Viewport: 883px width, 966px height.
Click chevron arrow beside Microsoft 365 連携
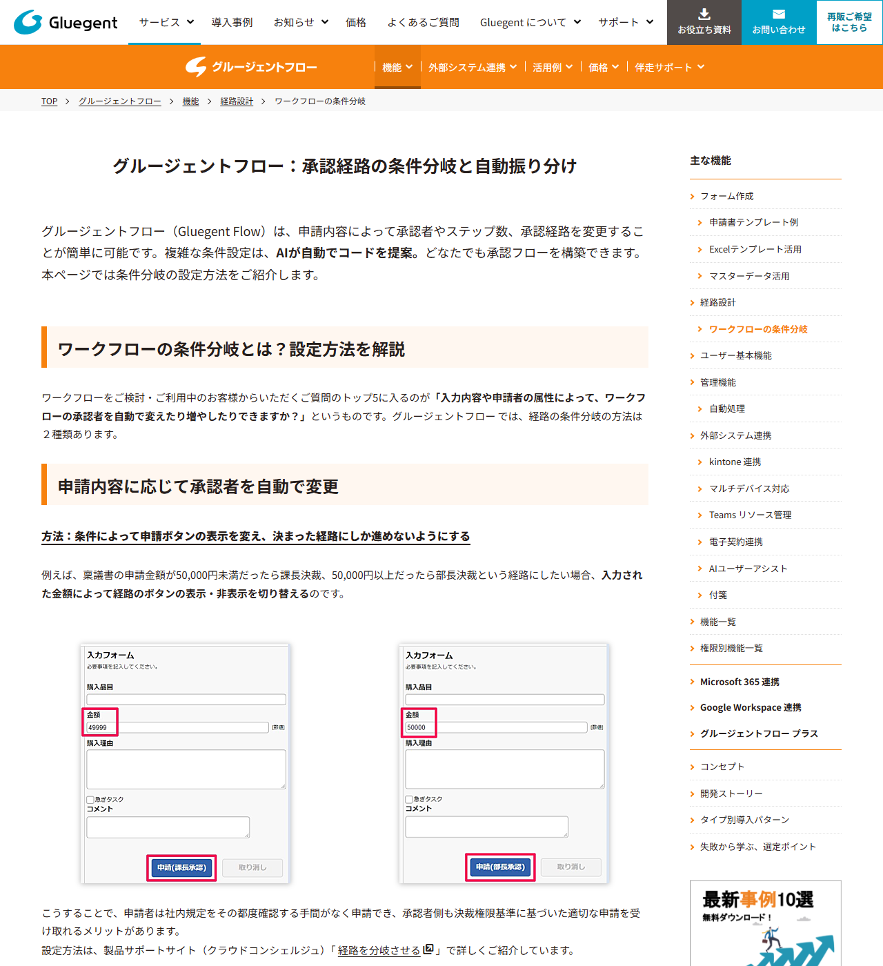692,682
